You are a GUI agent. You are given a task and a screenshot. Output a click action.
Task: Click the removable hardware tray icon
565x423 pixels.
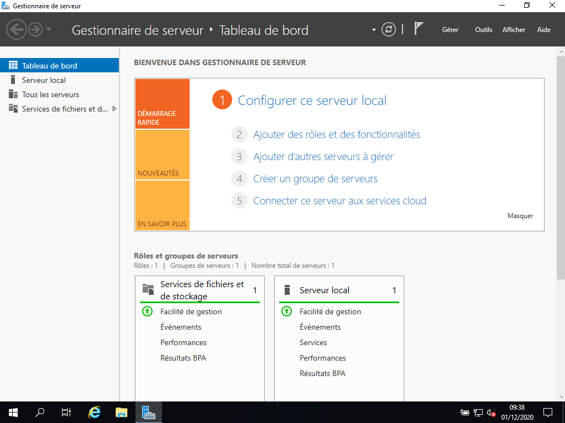click(x=464, y=413)
